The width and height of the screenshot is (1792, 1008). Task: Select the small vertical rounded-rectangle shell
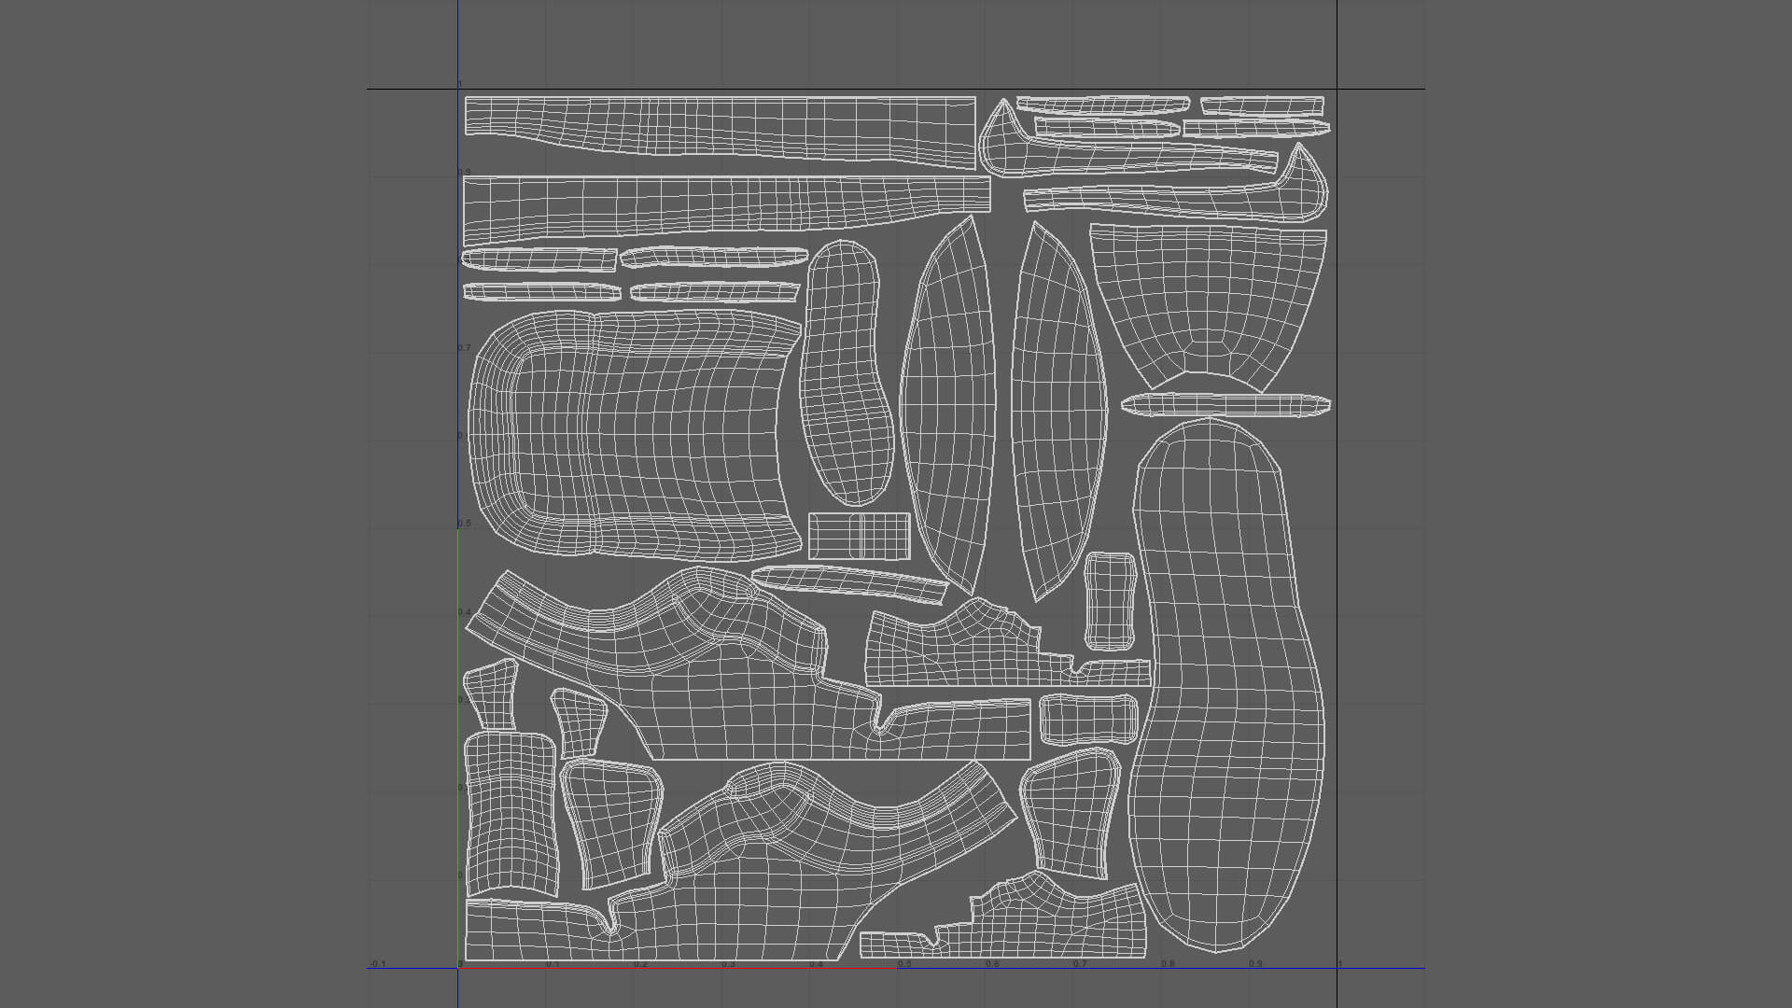click(x=1110, y=601)
